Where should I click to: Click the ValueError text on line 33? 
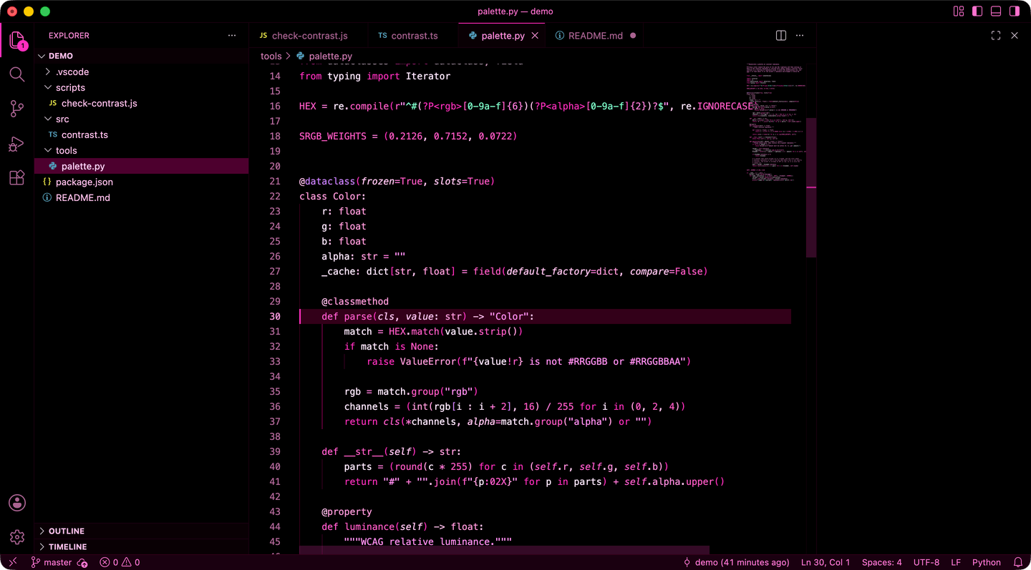point(428,361)
